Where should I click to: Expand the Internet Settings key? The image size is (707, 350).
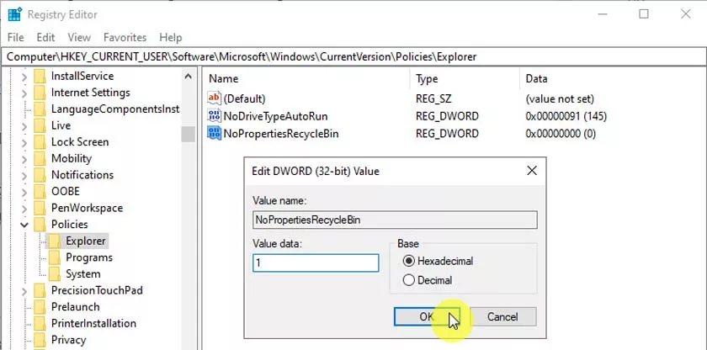(24, 93)
